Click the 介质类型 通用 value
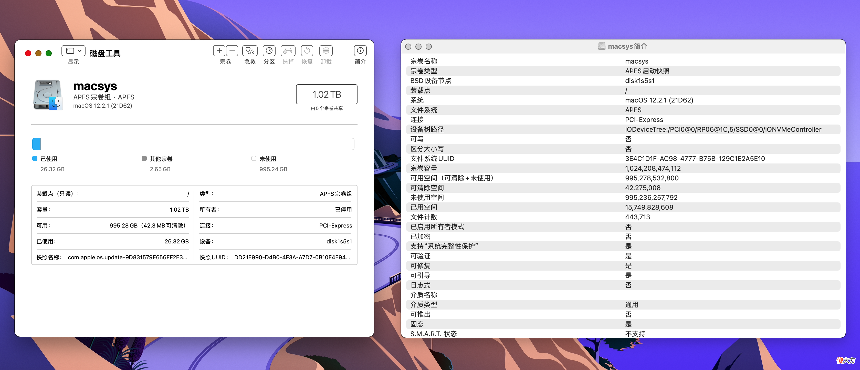The width and height of the screenshot is (860, 370). 632,305
